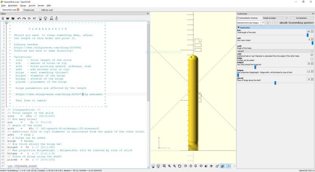Click the lots total length number field
The height and width of the screenshot is (172, 315).
(308, 31)
